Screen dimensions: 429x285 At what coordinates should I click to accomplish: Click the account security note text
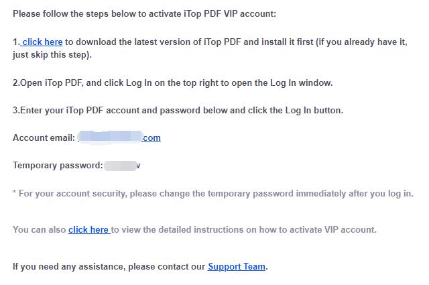point(213,194)
